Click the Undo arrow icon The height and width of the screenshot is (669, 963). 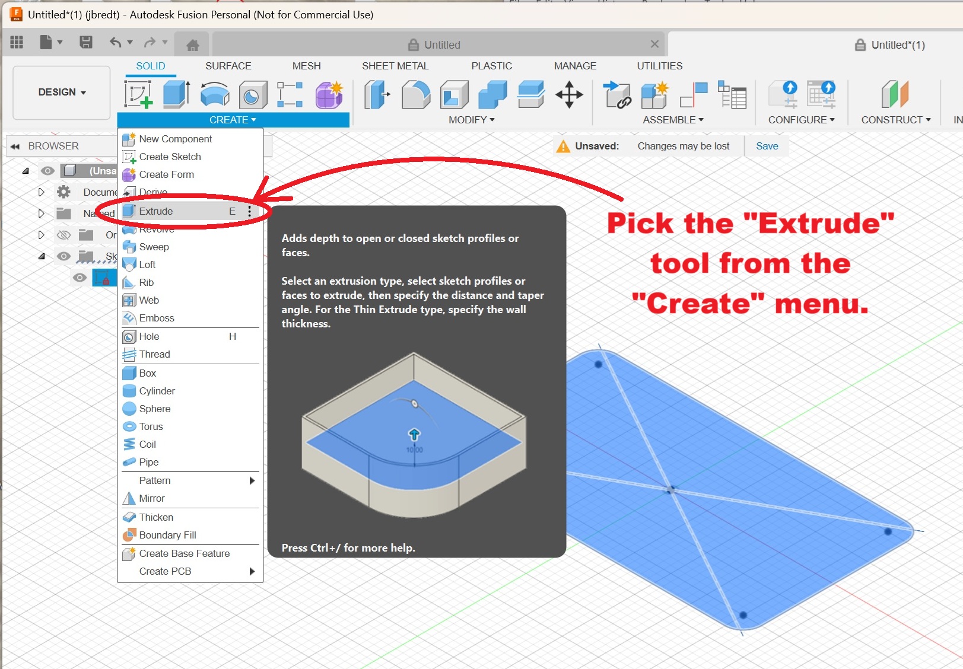(x=115, y=42)
